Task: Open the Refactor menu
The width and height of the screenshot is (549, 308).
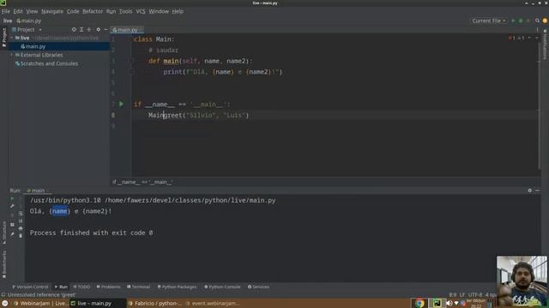Action: [x=93, y=11]
